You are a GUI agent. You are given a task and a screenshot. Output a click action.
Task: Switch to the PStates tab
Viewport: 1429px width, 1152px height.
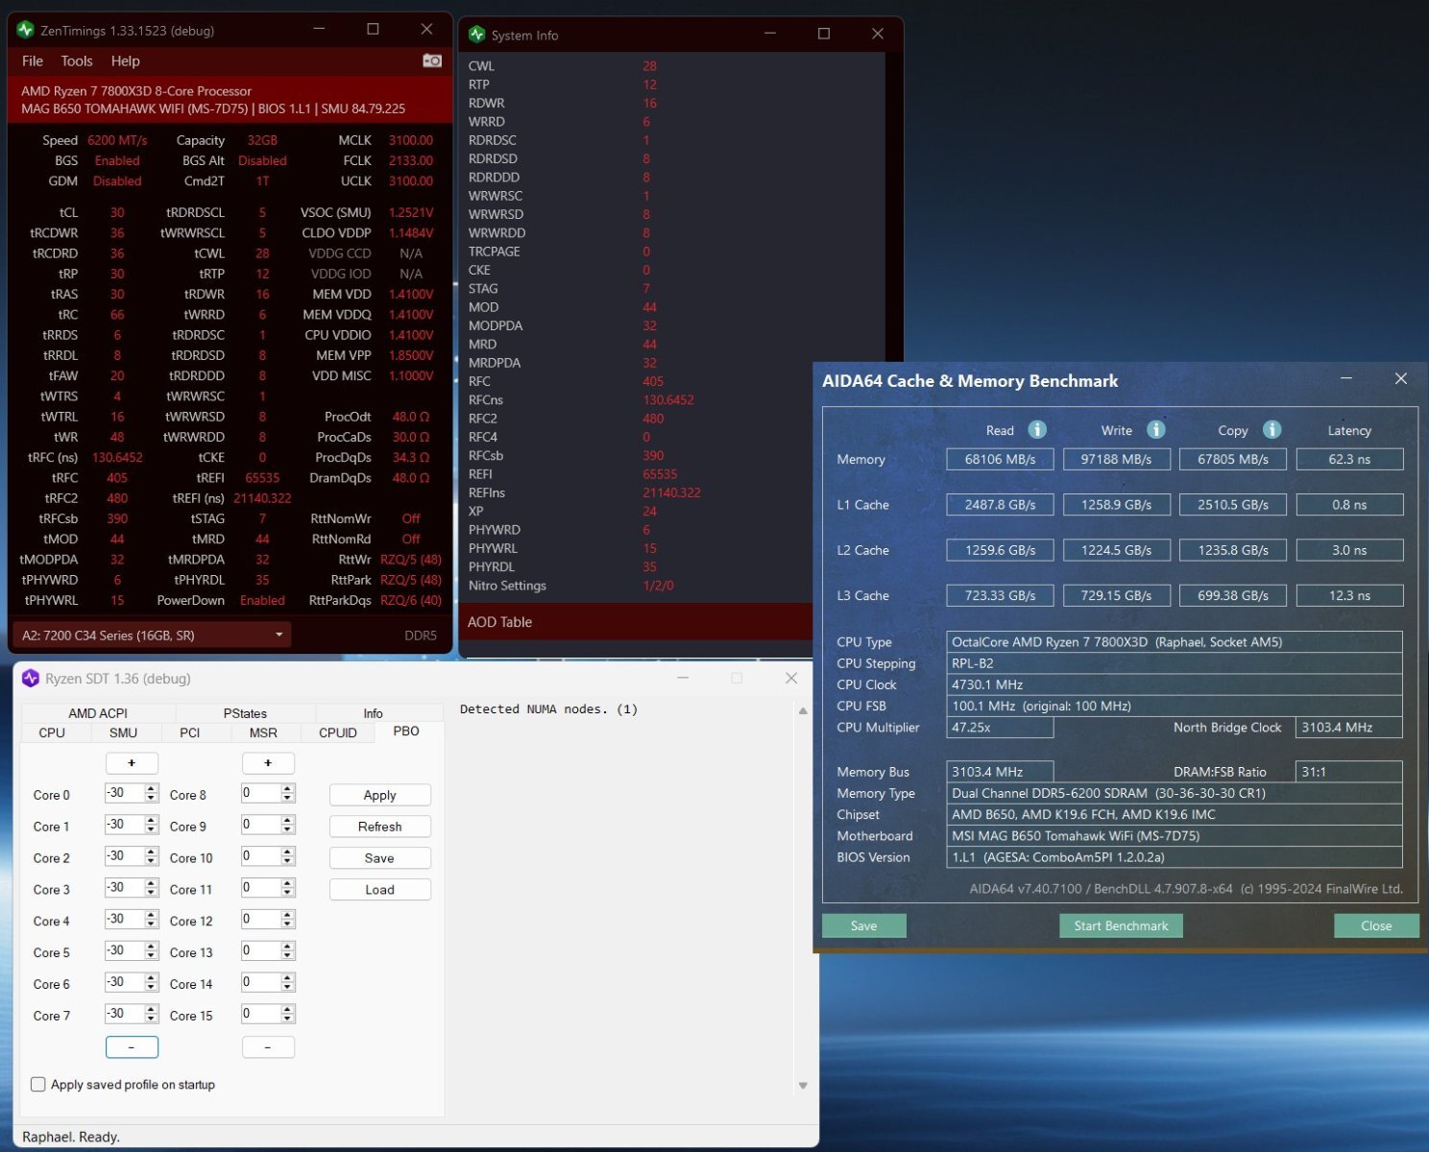(x=245, y=713)
